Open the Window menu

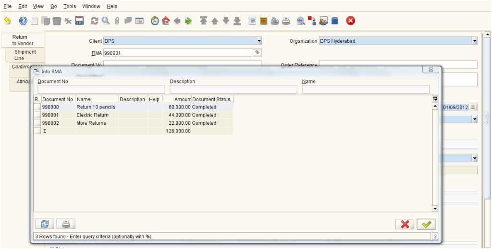click(91, 6)
